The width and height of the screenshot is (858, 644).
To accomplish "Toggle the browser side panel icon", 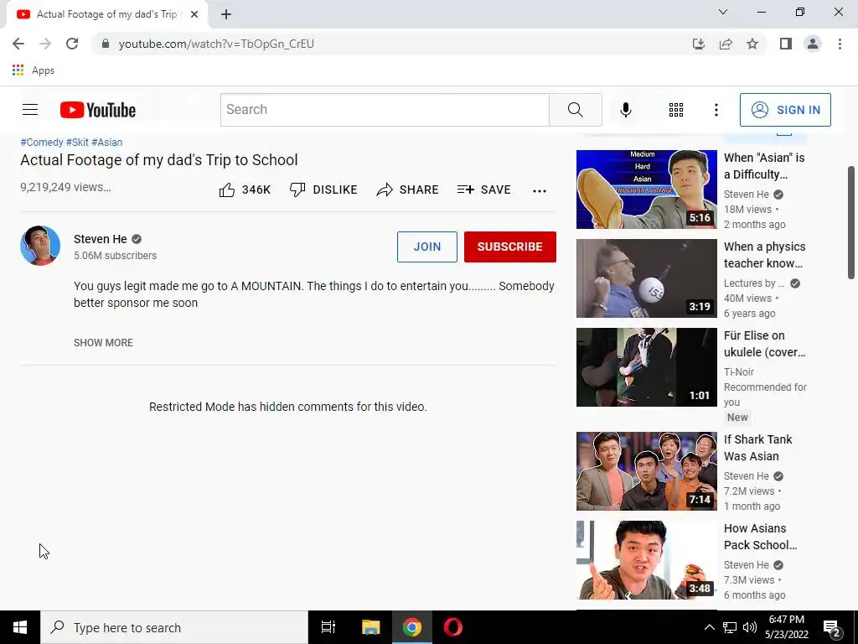I will click(786, 44).
